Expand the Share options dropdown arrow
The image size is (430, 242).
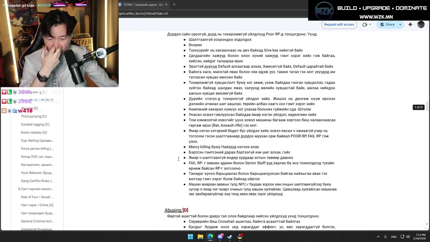400,25
